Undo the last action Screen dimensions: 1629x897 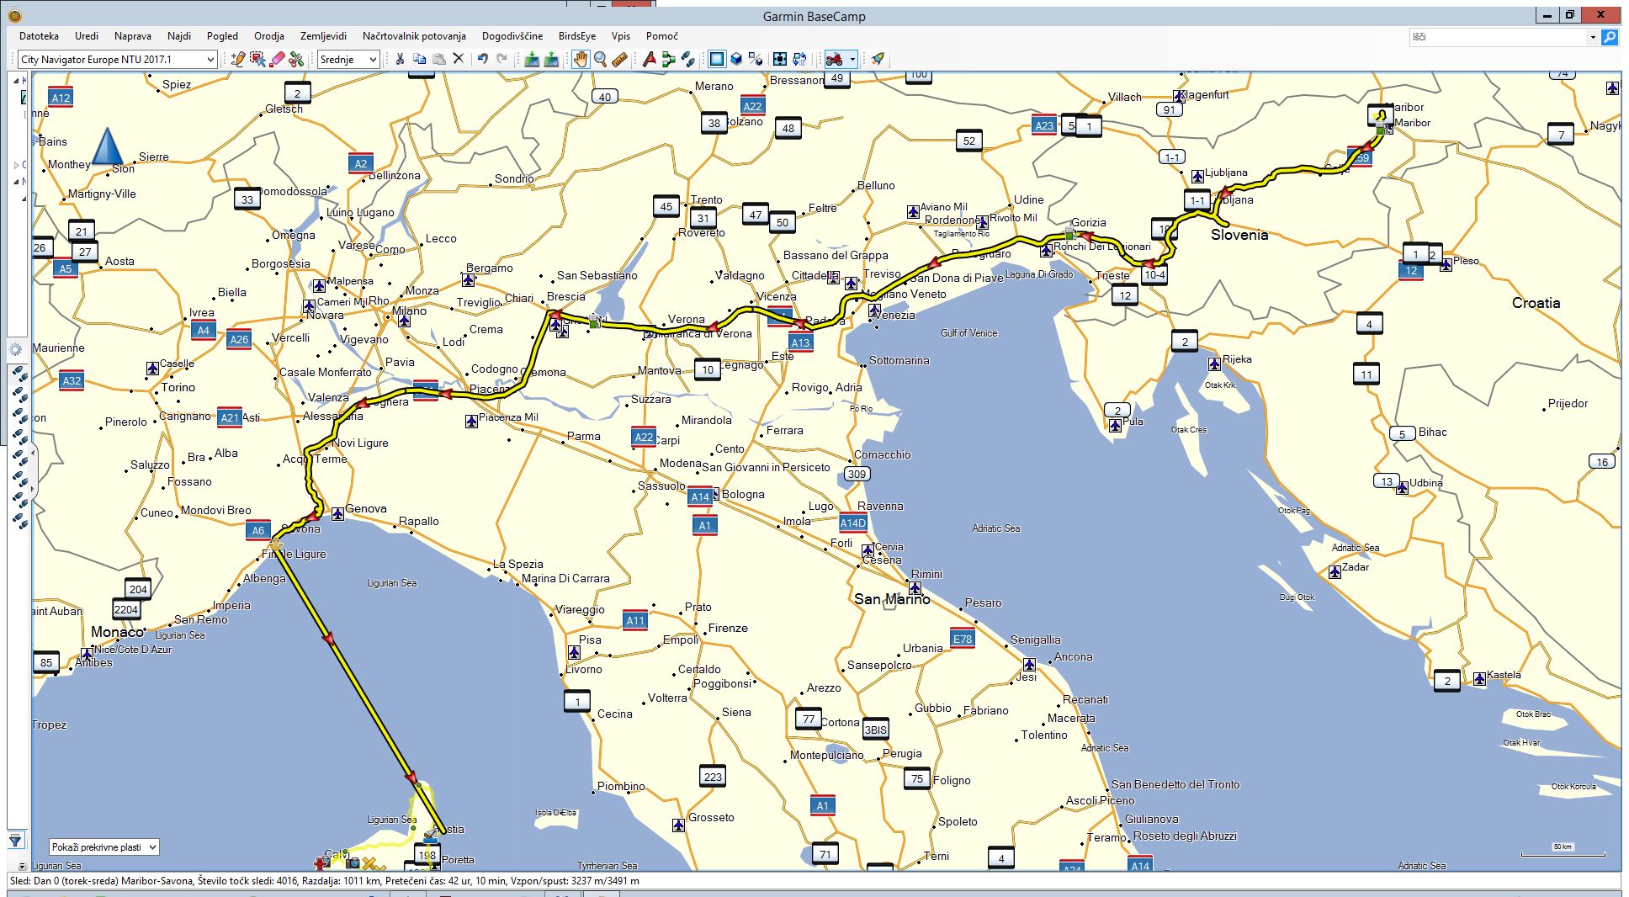(x=482, y=59)
